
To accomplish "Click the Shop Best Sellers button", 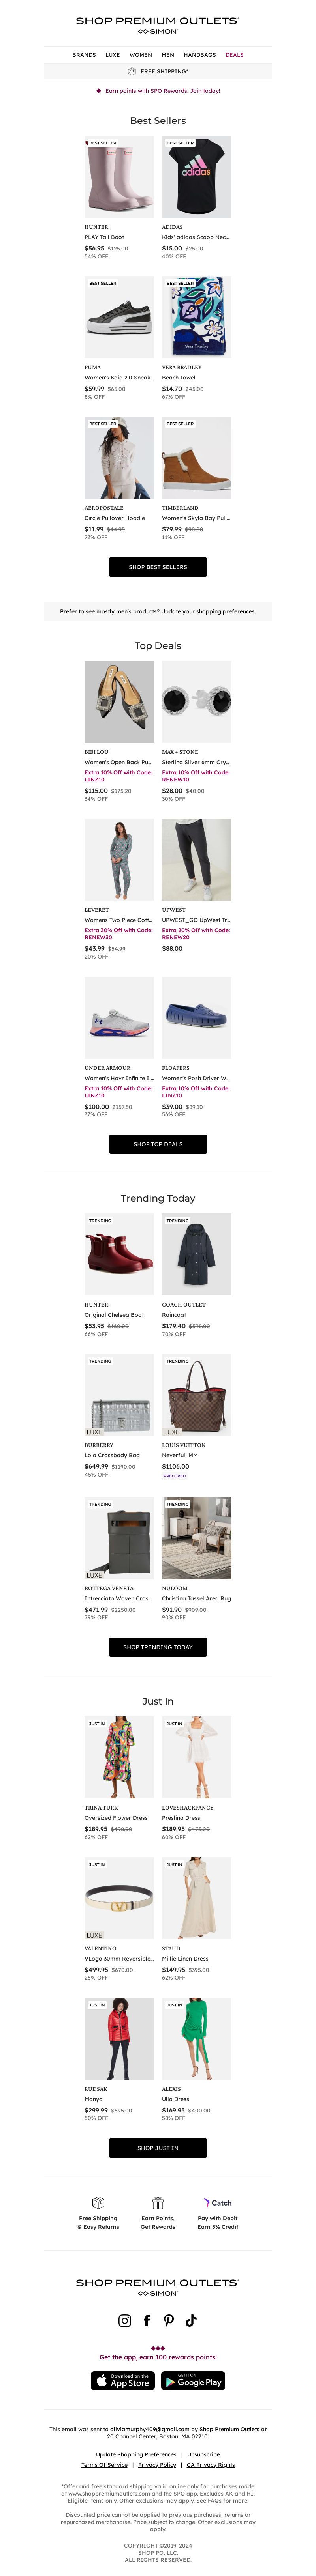I will pos(158,567).
